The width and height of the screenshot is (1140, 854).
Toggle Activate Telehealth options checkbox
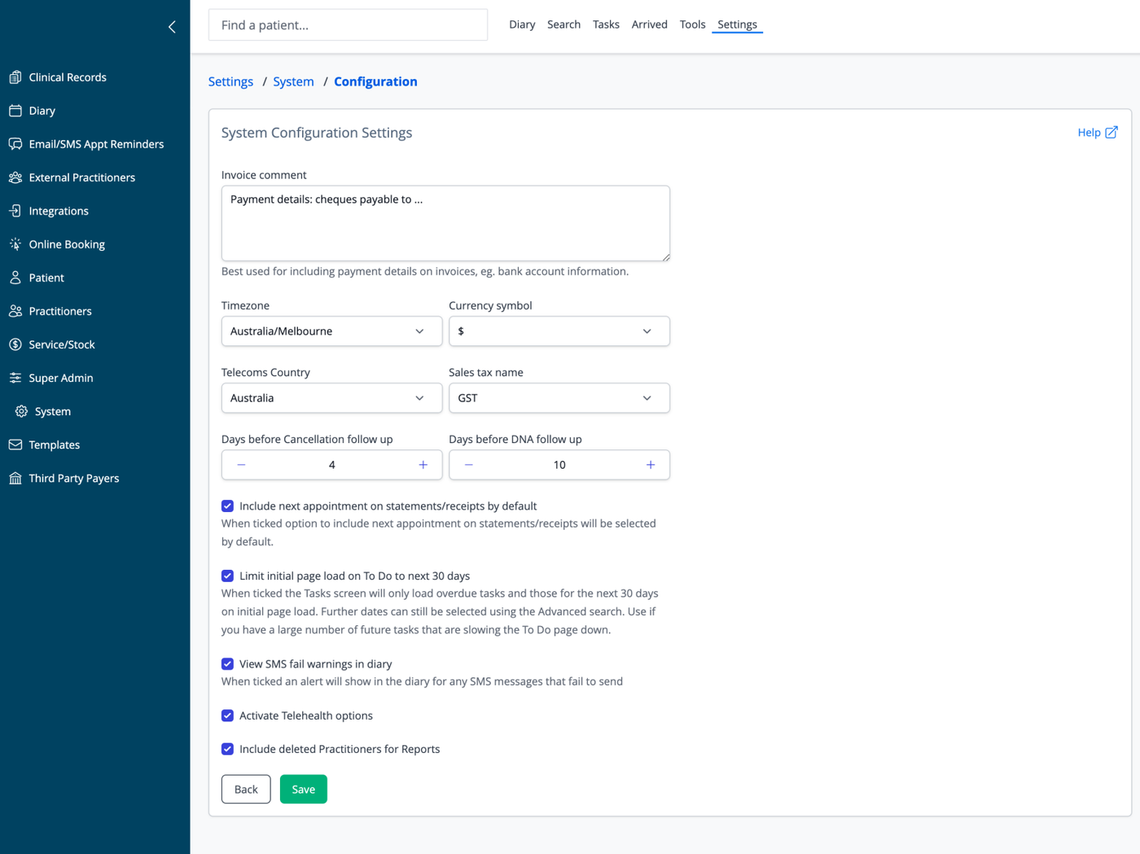coord(228,716)
